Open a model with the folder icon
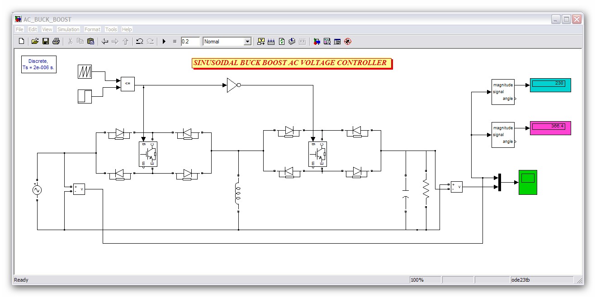Viewport: 596px width, 297px height. [35, 42]
